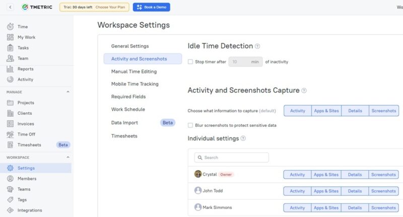The width and height of the screenshot is (403, 217).
Task: Toggle Activity capture for Crystal
Action: [x=297, y=175]
